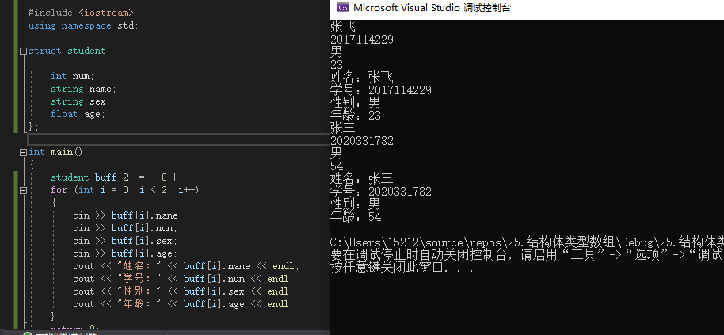Image resolution: width=724 pixels, height=335 pixels.
Task: Click the console path line starting 'C:\Users\15212'
Action: (x=527, y=242)
